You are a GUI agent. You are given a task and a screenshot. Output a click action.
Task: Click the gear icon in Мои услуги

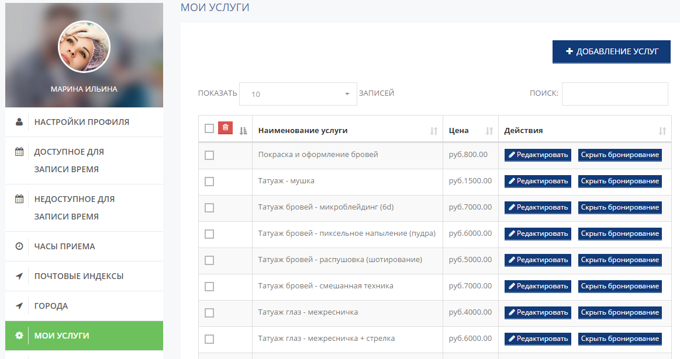[19, 336]
